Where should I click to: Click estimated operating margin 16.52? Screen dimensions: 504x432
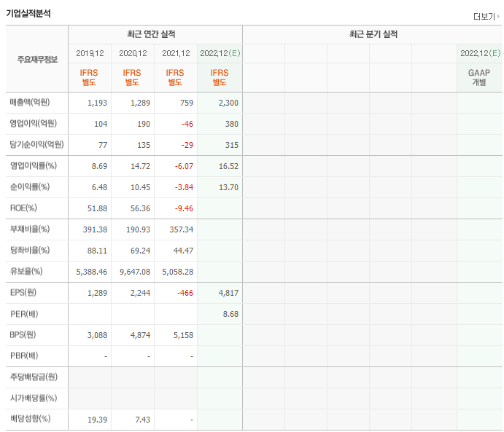tap(228, 166)
